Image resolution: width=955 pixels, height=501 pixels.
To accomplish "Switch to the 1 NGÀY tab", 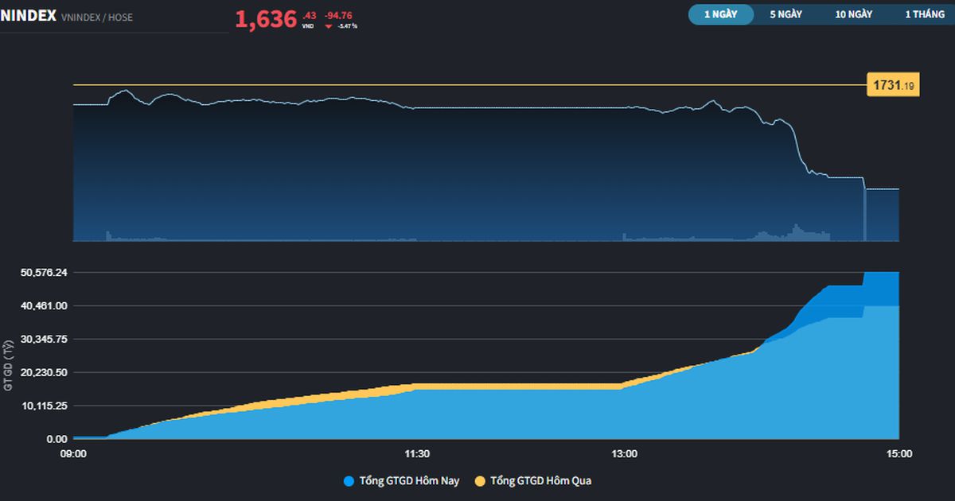I will pos(720,14).
